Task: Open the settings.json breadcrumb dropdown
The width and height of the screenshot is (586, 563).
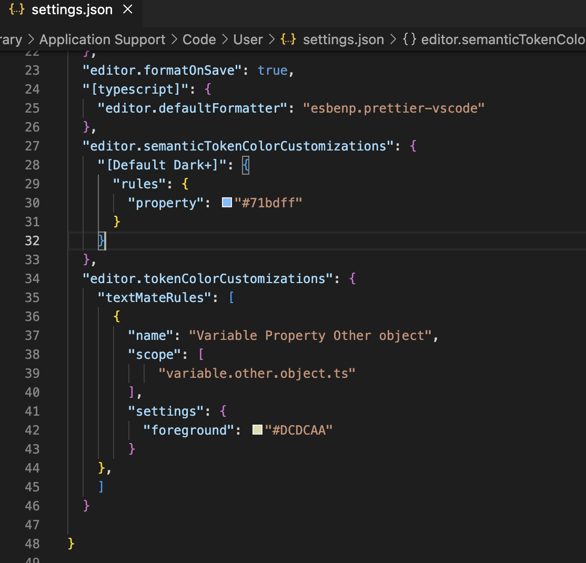Action: [x=342, y=39]
